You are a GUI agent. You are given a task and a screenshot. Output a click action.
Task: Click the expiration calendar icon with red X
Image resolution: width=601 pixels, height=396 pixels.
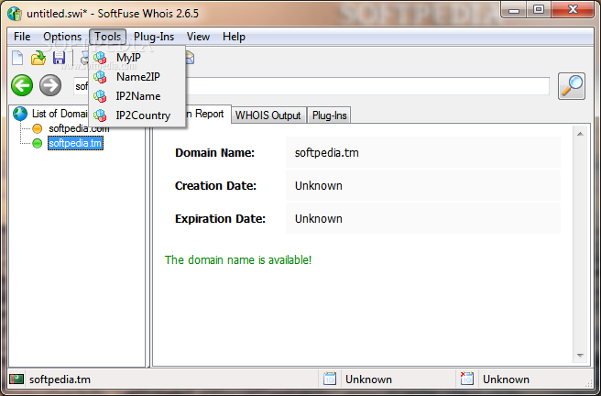467,379
